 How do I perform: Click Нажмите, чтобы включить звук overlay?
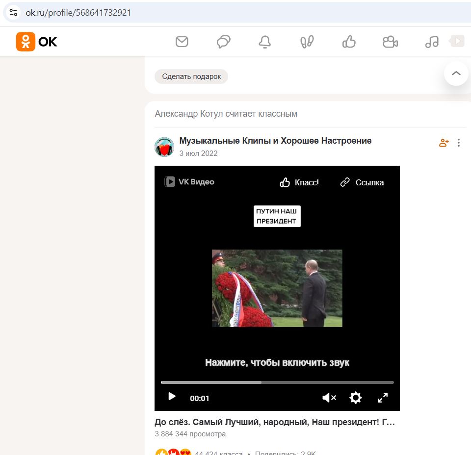(277, 362)
